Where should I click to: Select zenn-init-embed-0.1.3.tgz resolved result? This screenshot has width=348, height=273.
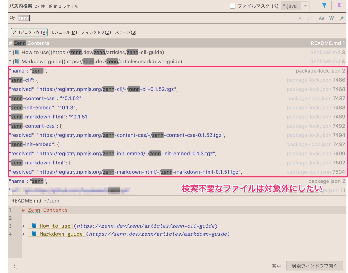click(x=177, y=154)
